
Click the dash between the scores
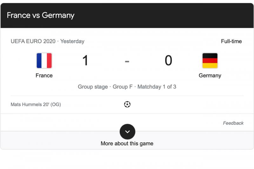(x=127, y=61)
